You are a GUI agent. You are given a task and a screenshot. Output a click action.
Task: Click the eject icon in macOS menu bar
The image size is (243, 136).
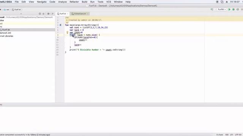click(x=227, y=2)
